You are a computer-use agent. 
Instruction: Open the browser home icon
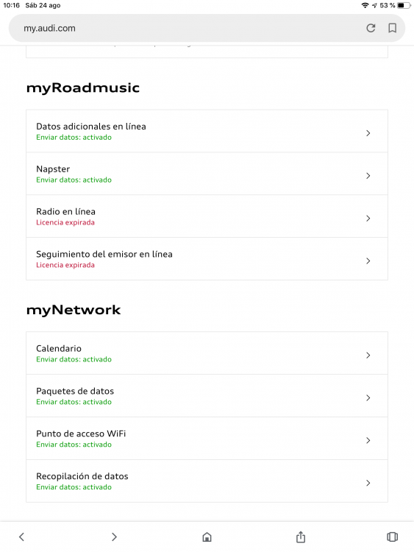207,537
